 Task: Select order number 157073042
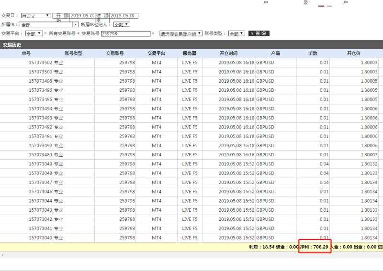pyautogui.click(x=40, y=219)
